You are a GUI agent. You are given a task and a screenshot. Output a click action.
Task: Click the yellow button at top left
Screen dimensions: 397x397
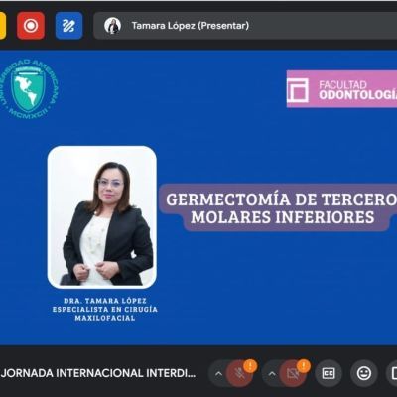[x=3, y=26]
